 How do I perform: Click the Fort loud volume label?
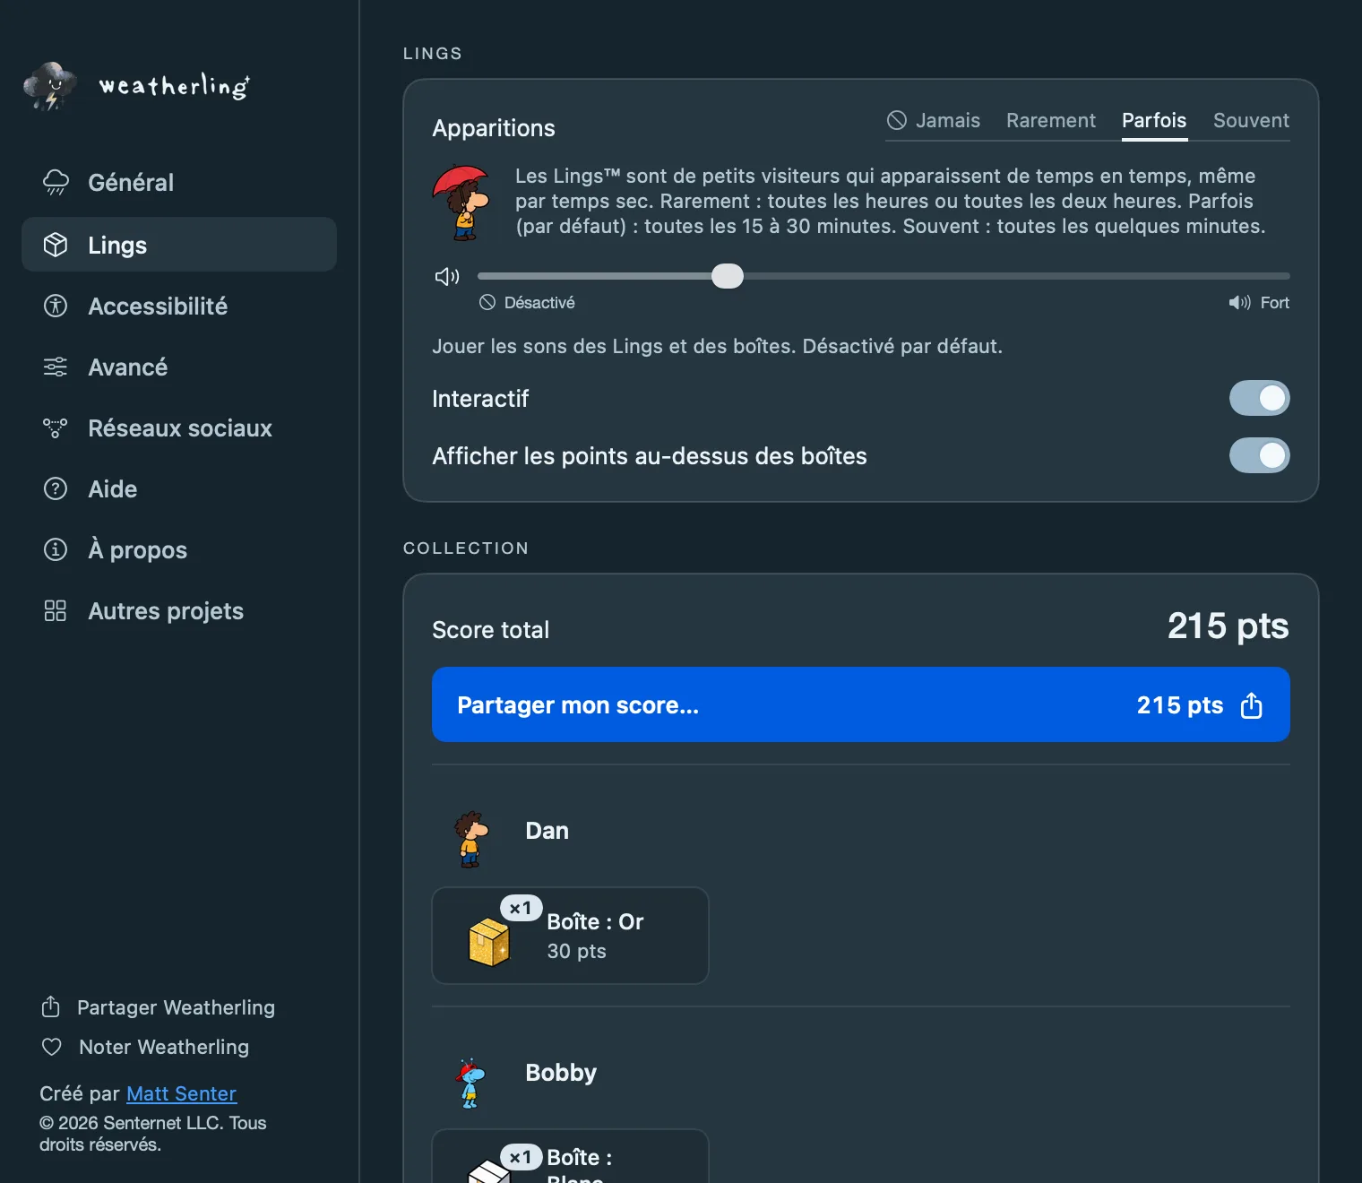pyautogui.click(x=1259, y=303)
